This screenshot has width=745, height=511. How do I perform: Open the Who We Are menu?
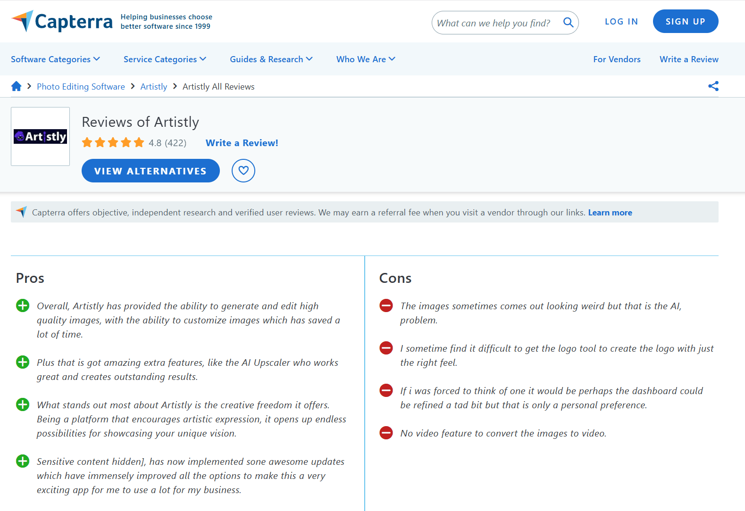click(365, 59)
